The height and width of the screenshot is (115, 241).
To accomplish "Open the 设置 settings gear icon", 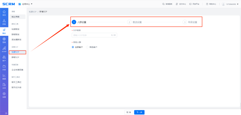I will click(x=4, y=95).
